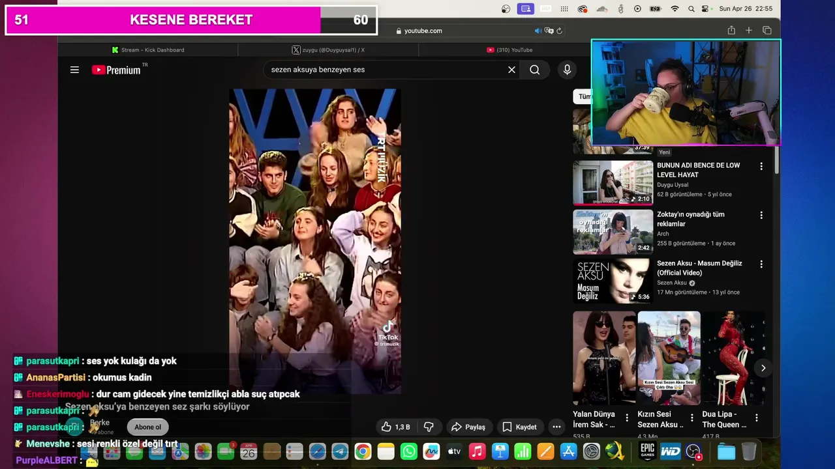Image resolution: width=835 pixels, height=469 pixels.
Task: Click the magnifier search button
Action: point(534,70)
